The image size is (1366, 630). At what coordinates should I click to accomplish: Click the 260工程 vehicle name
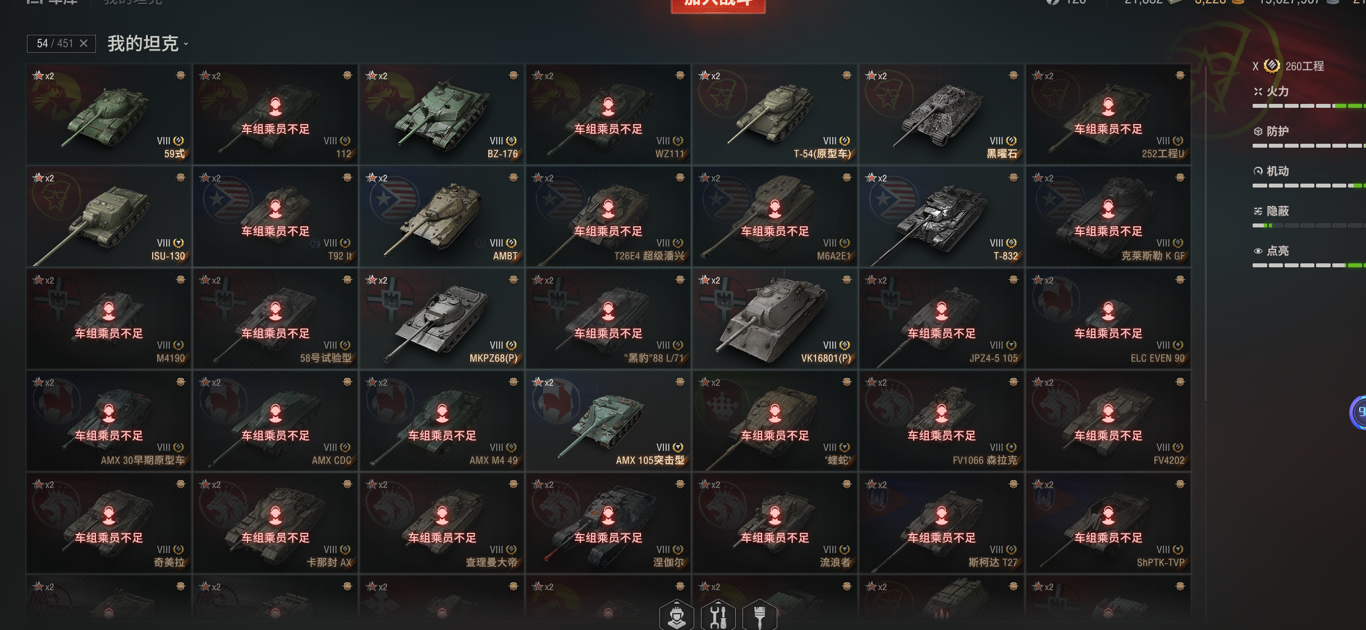1305,66
